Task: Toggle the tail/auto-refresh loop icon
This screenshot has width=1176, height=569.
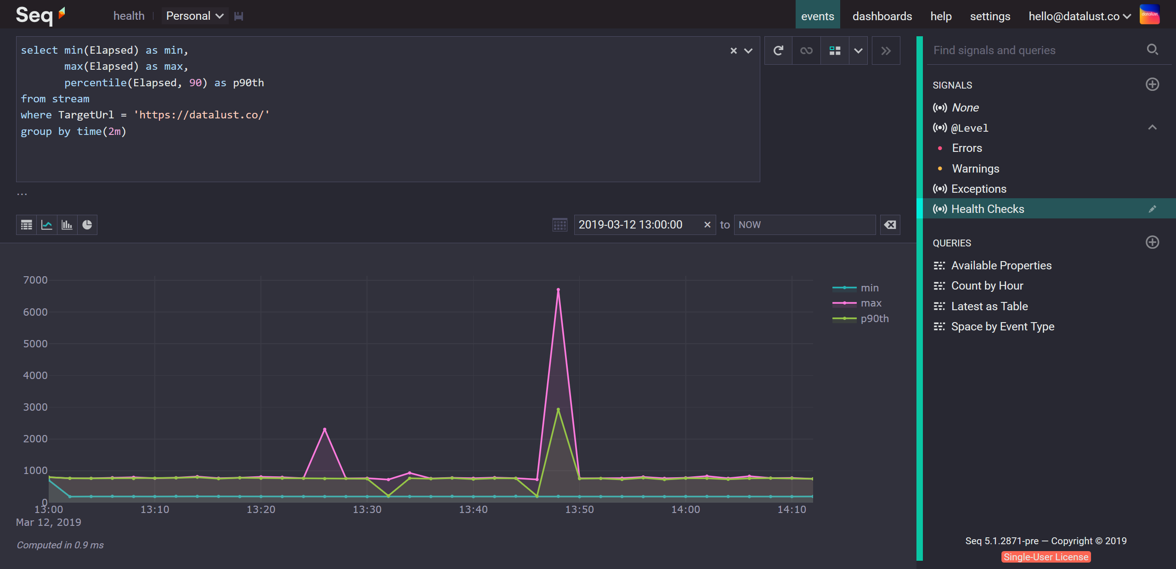Action: click(806, 50)
